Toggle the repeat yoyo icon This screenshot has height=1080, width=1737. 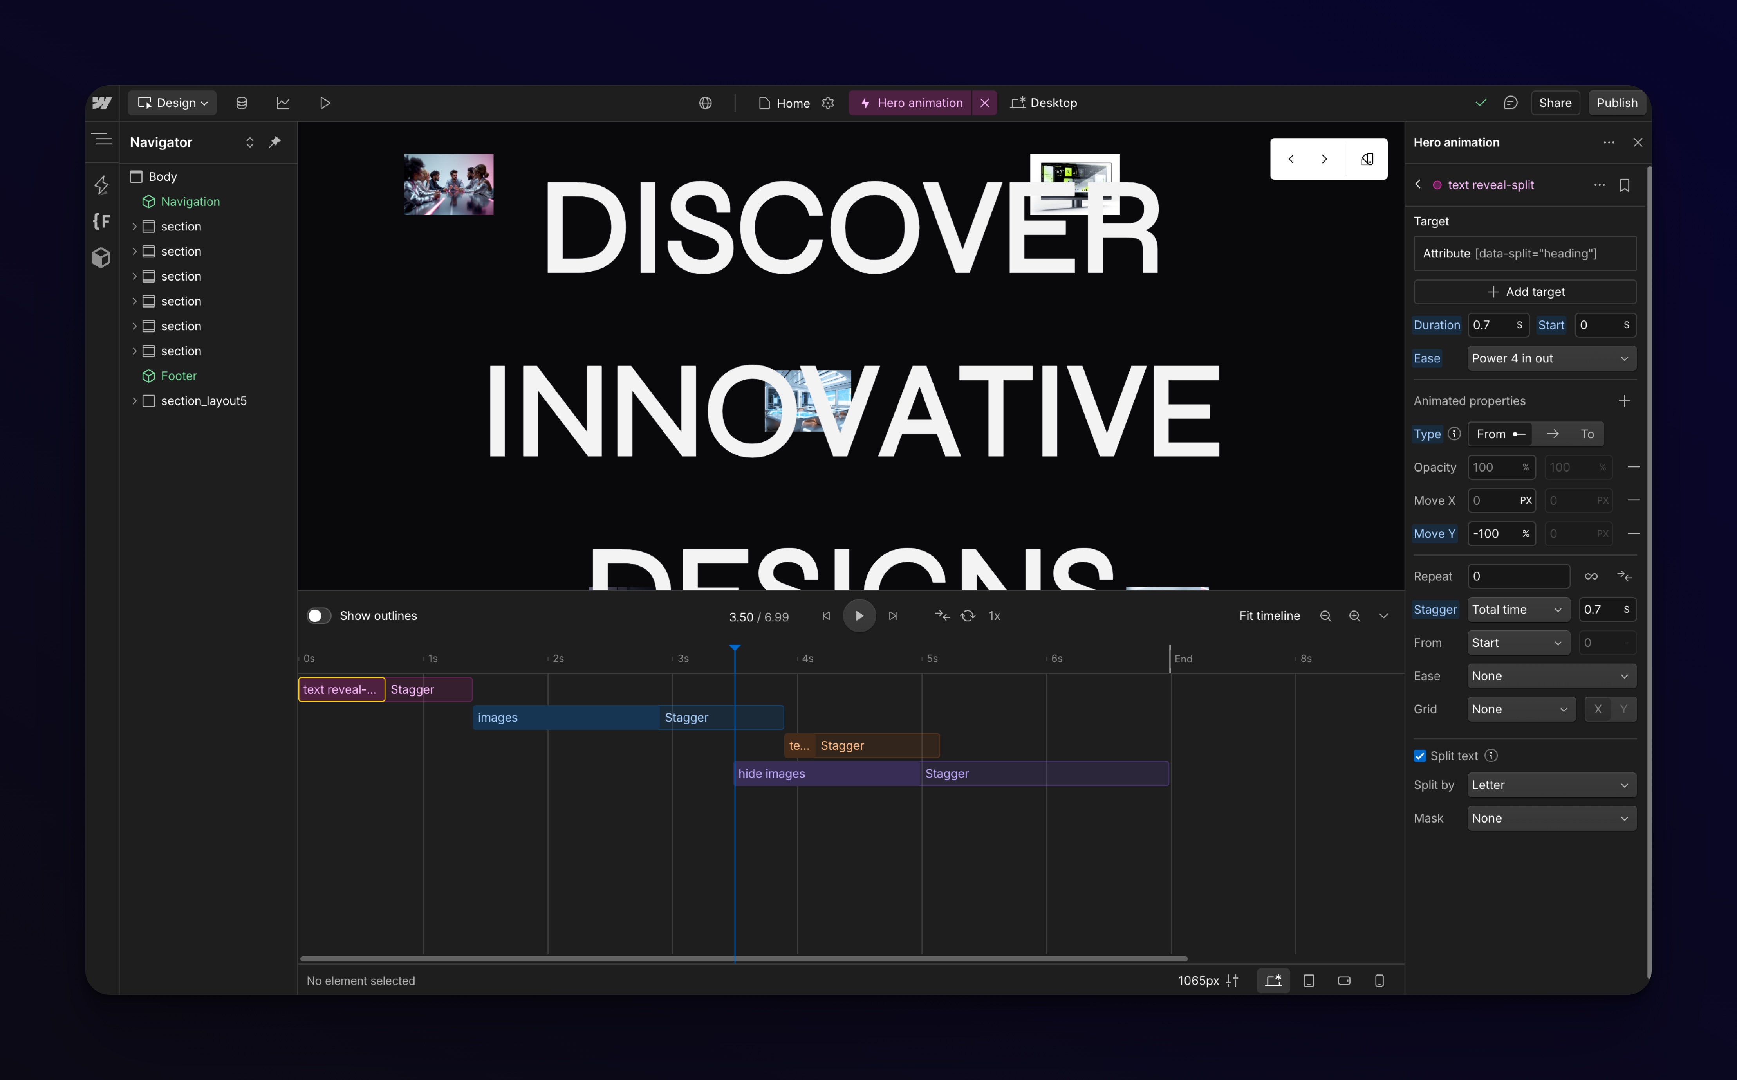(1624, 576)
